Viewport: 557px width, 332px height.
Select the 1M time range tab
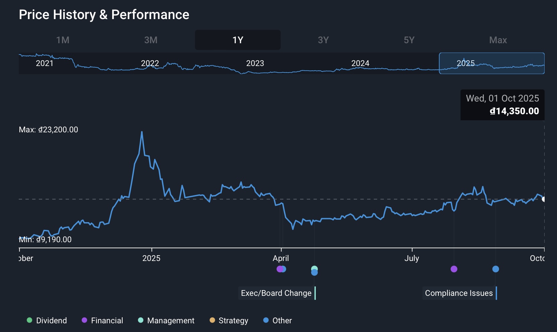coord(63,40)
